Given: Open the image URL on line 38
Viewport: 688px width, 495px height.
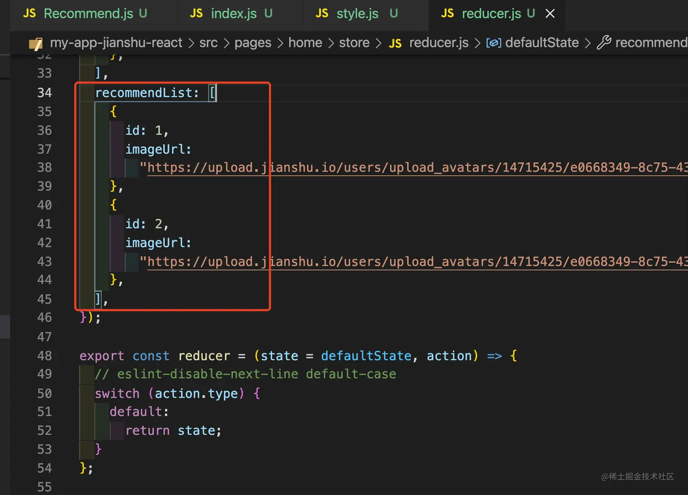Looking at the screenshot, I should [417, 168].
